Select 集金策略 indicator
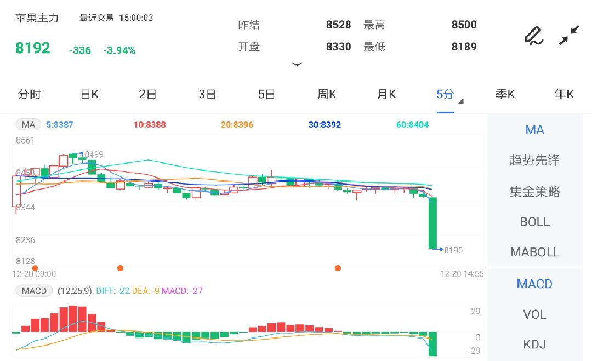Screen dimensions: 592x361 point(534,192)
